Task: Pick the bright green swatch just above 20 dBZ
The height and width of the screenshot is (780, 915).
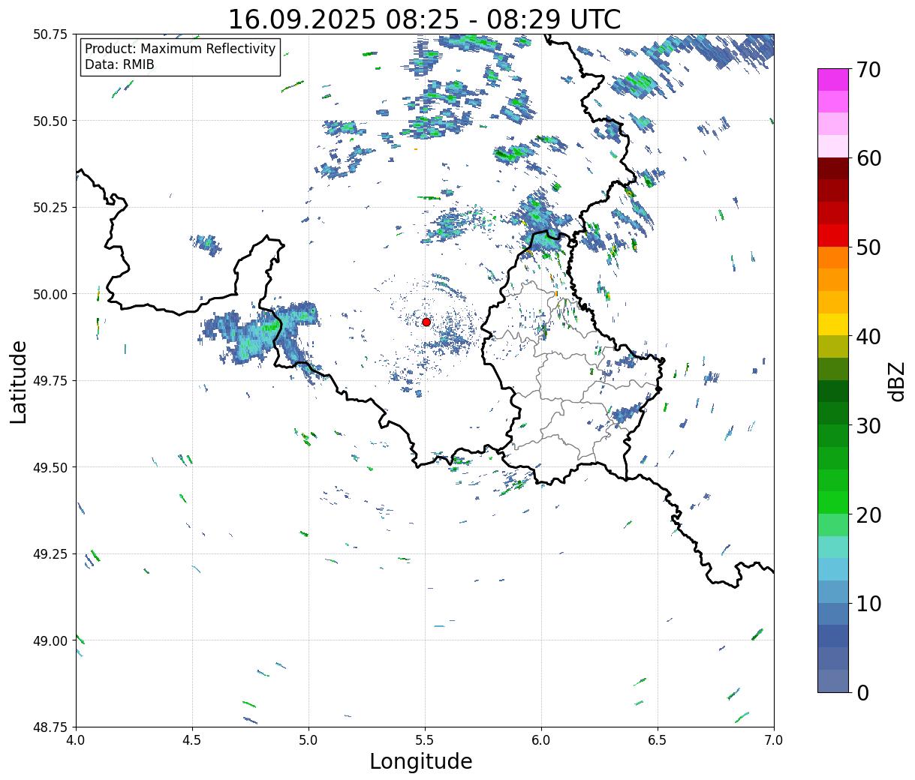Action: pos(833,502)
